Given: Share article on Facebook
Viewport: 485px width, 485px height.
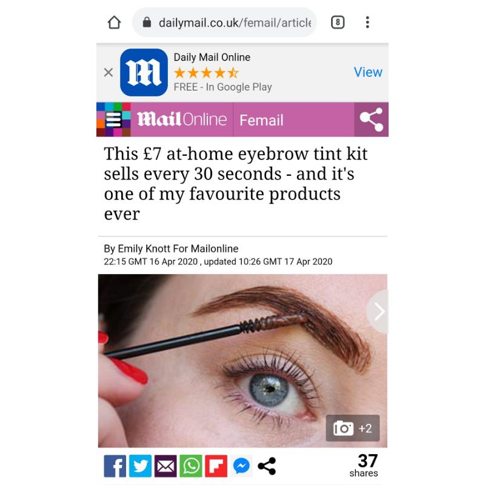Looking at the screenshot, I should [x=115, y=466].
